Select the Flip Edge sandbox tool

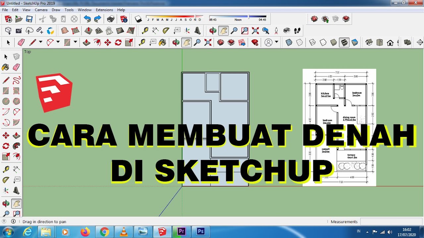(131, 31)
